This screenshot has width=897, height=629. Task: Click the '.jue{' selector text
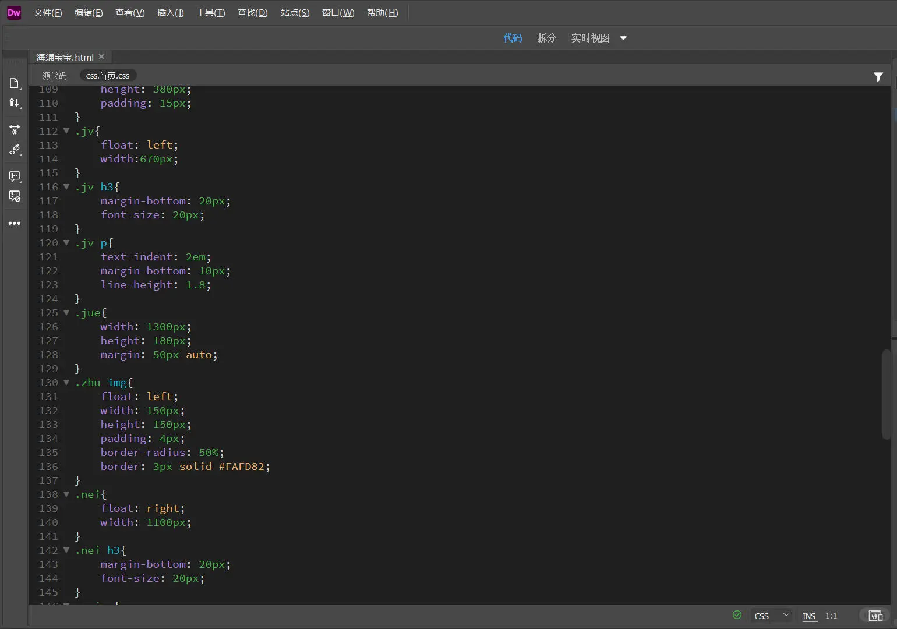(x=91, y=313)
